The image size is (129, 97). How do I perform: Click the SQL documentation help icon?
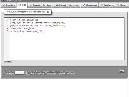(x=48, y=12)
